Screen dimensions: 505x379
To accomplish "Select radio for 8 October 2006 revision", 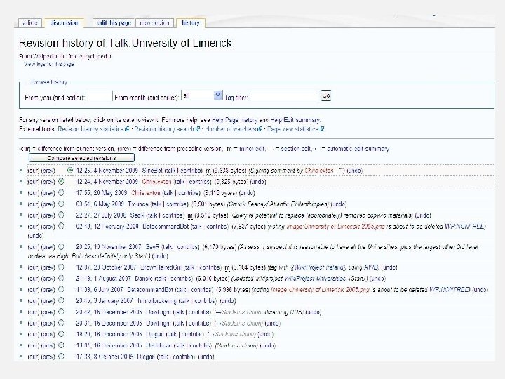I will (61, 357).
